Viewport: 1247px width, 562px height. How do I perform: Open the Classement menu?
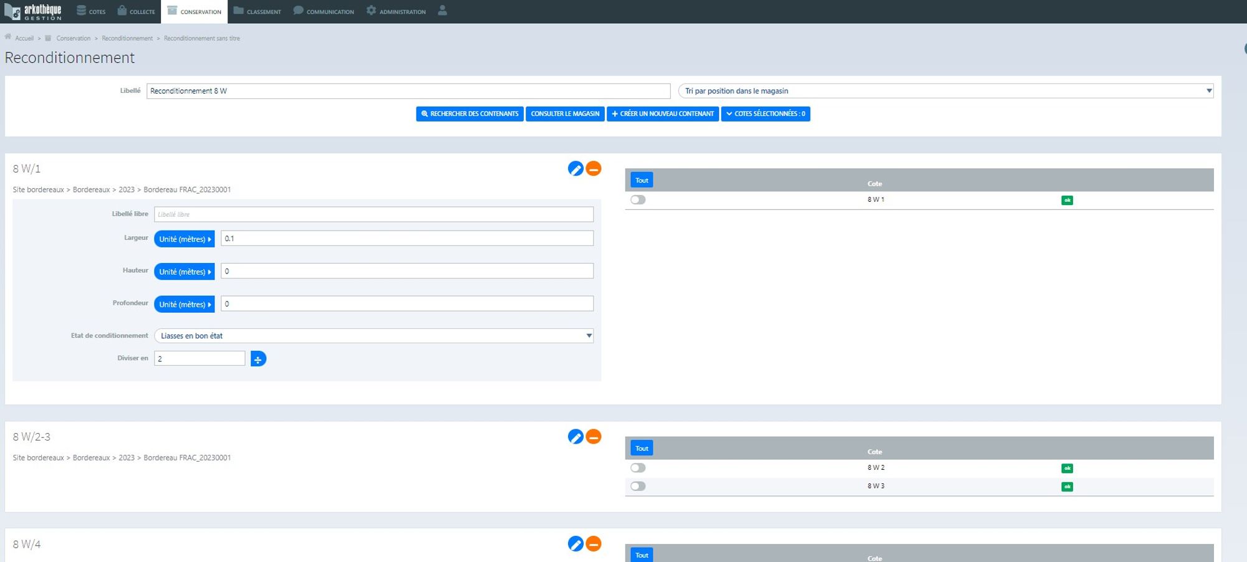coord(257,11)
